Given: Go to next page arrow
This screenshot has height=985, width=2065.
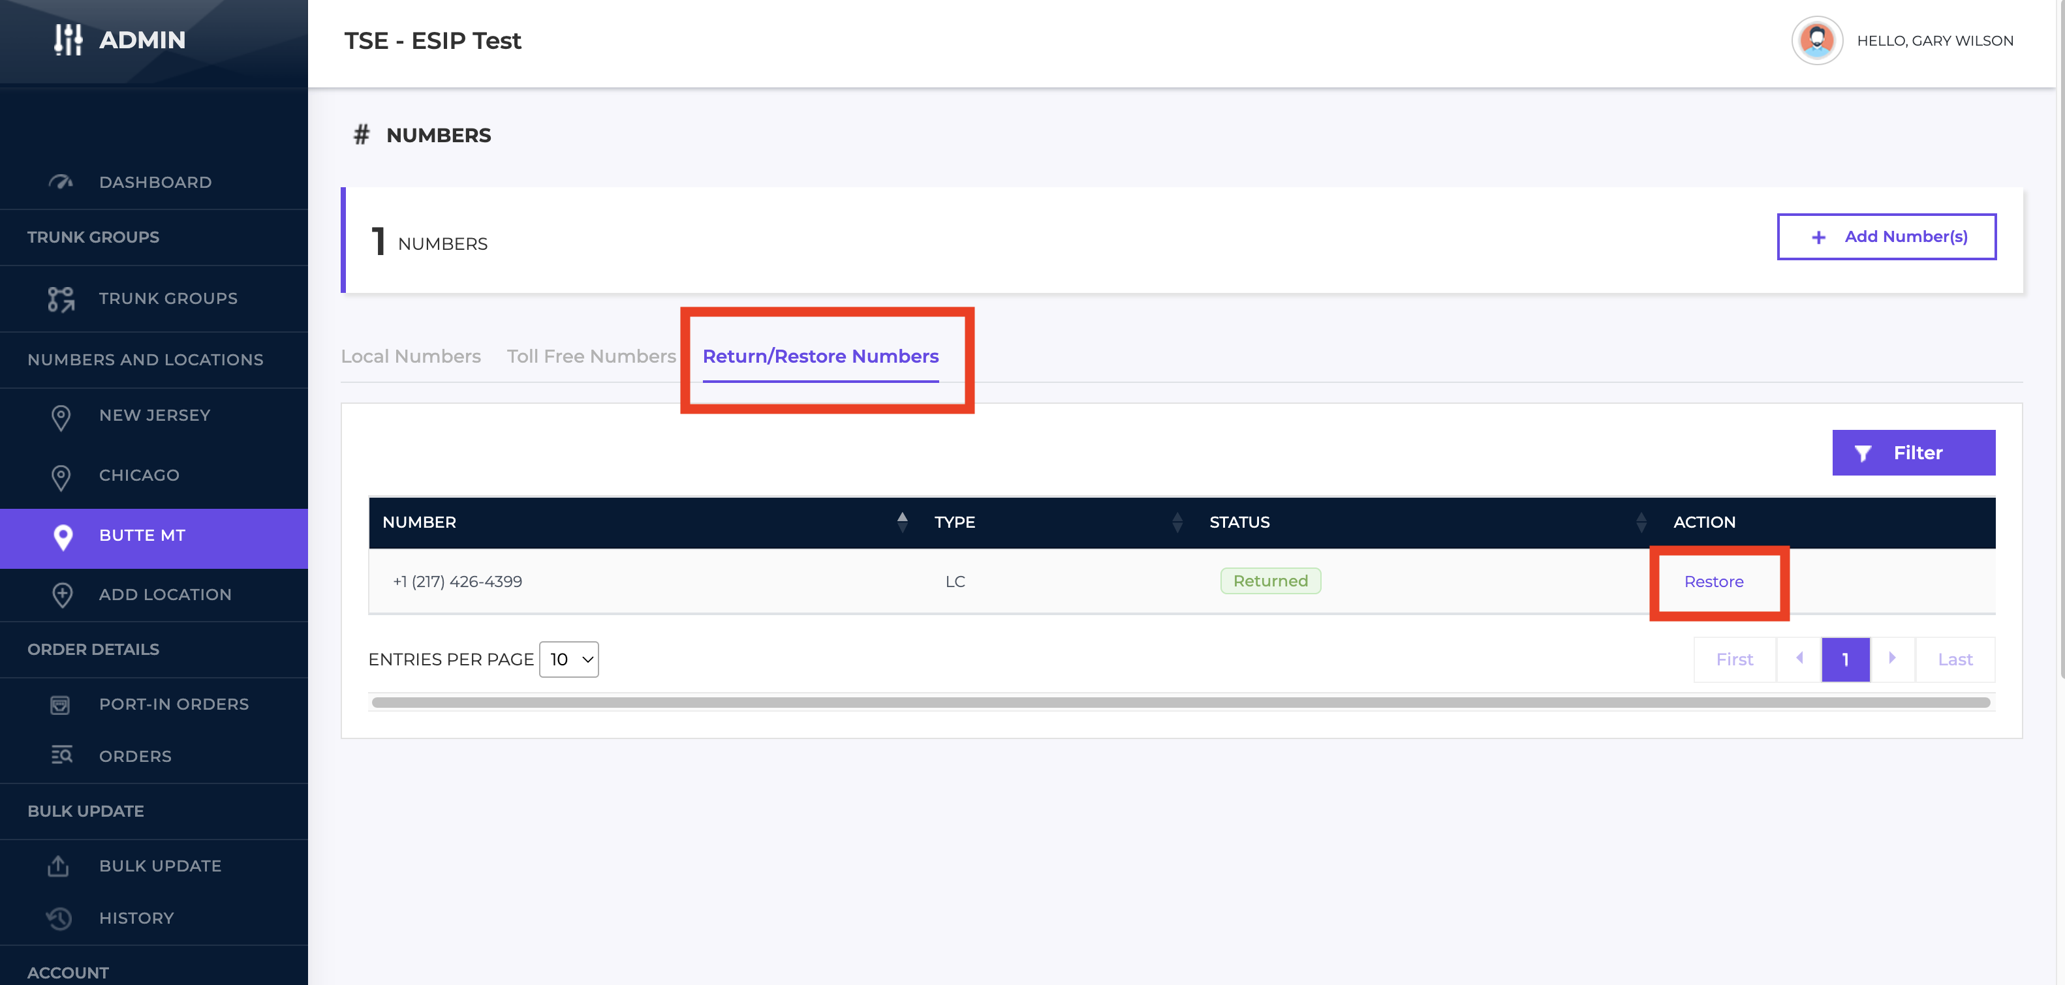Looking at the screenshot, I should (1893, 659).
